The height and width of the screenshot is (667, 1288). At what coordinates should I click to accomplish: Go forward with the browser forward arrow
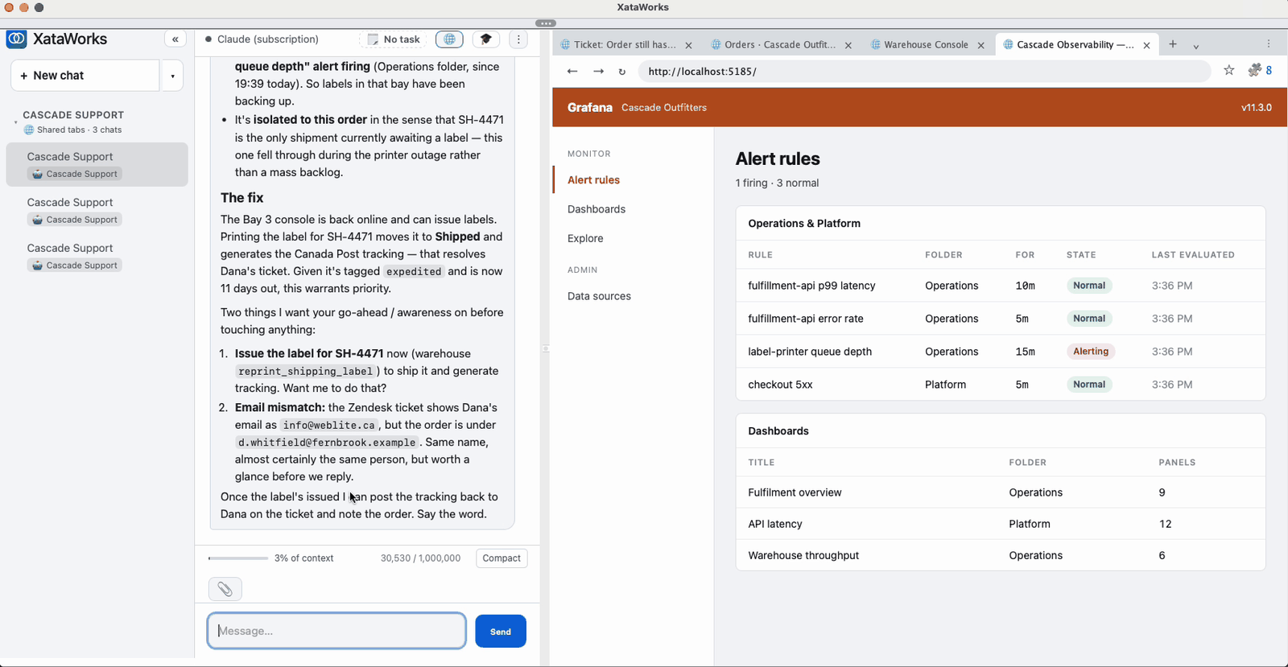(598, 71)
